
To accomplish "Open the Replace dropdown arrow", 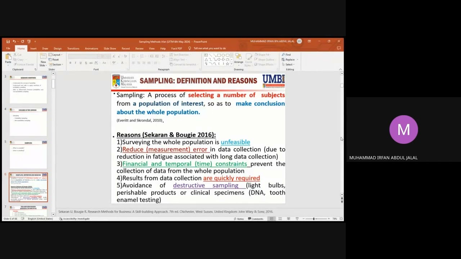I will pos(297,60).
